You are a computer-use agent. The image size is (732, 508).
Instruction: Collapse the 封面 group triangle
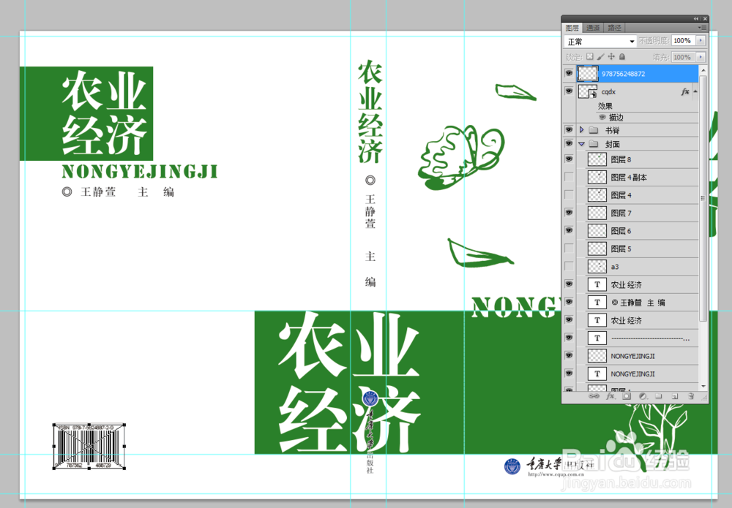click(582, 144)
